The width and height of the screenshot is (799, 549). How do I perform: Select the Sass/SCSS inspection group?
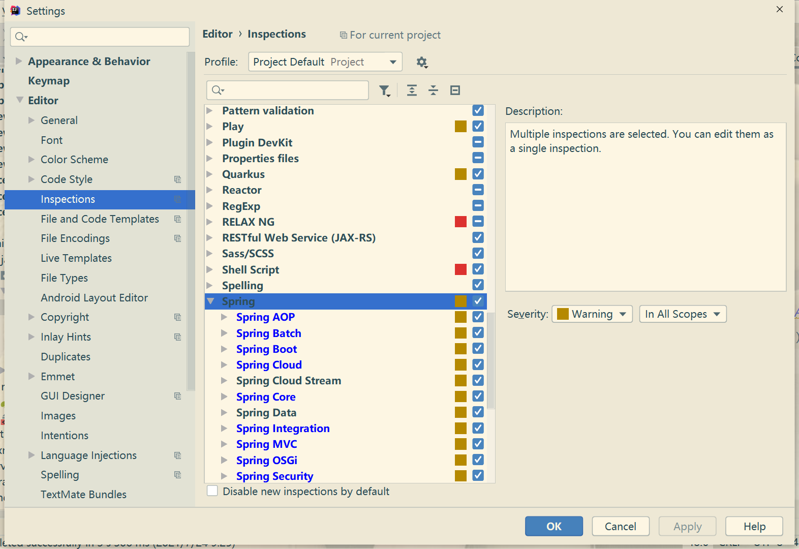coord(346,253)
